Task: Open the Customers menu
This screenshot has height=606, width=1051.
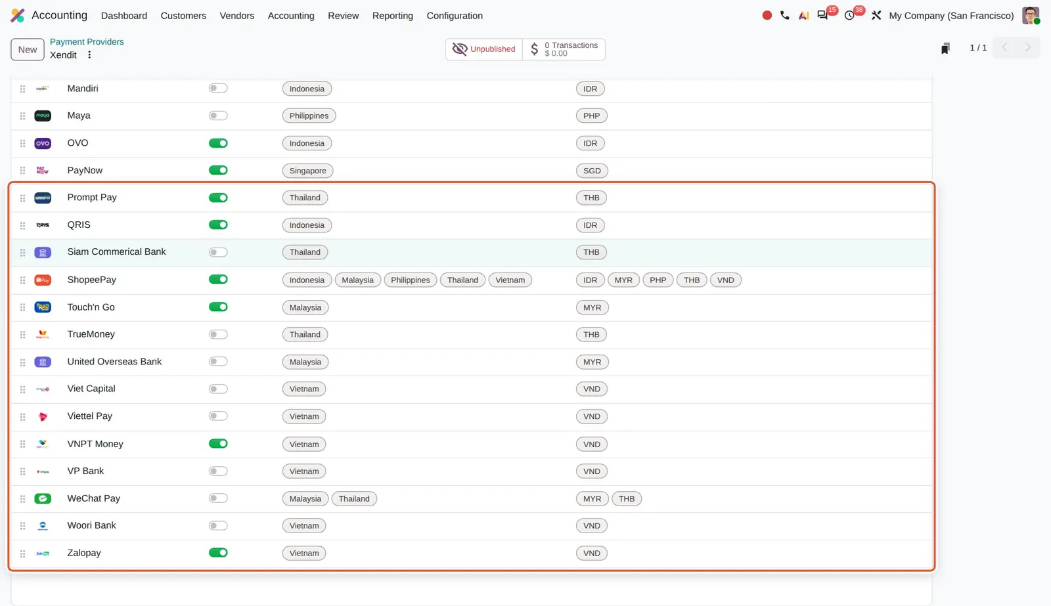Action: click(183, 16)
